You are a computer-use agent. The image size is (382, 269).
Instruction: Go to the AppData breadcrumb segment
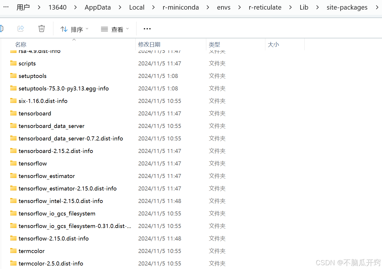pyautogui.click(x=98, y=7)
